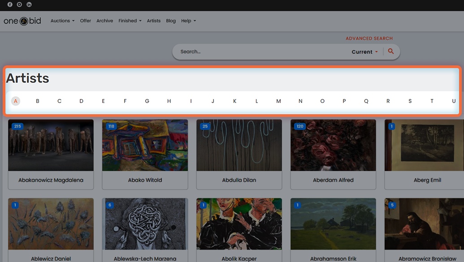This screenshot has height=262, width=464.
Task: Select letter O in artist index
Action: [322, 101]
